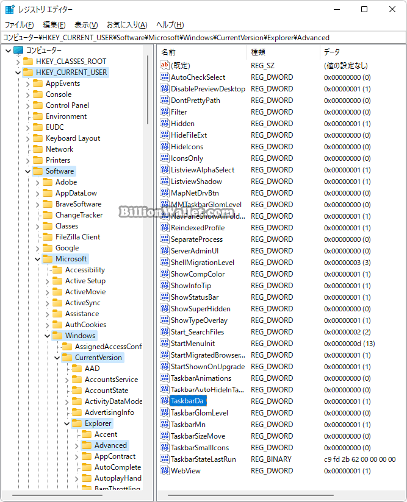Select the Accessibility key

[85, 270]
